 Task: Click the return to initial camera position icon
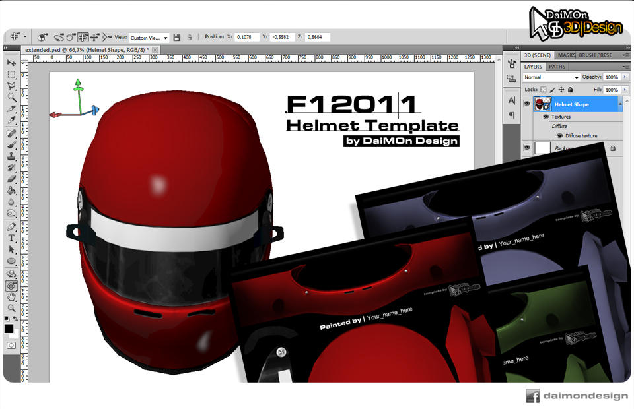[42, 37]
